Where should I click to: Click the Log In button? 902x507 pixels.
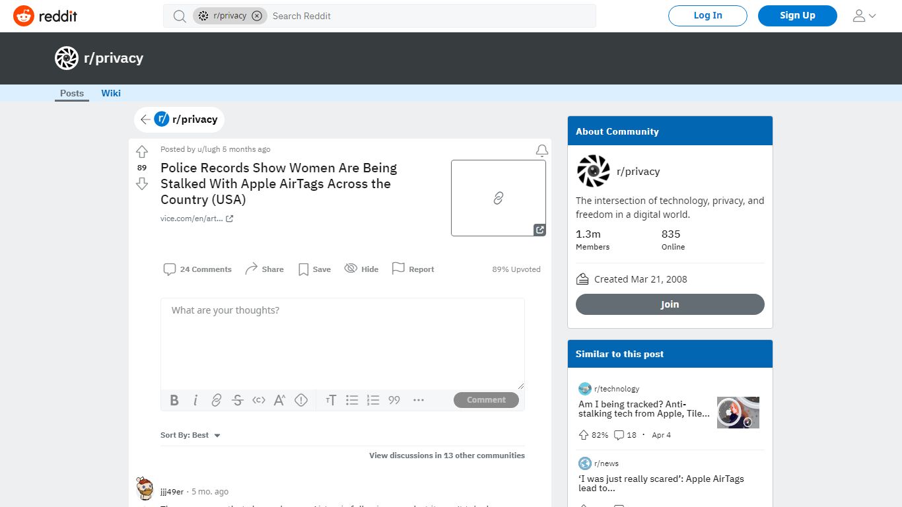pyautogui.click(x=708, y=16)
